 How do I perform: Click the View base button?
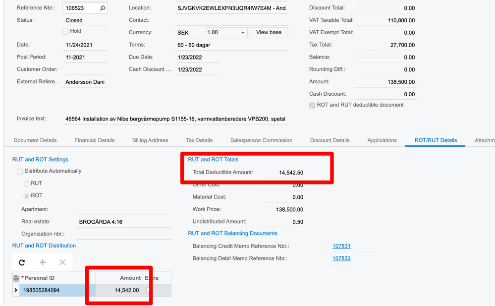(269, 33)
